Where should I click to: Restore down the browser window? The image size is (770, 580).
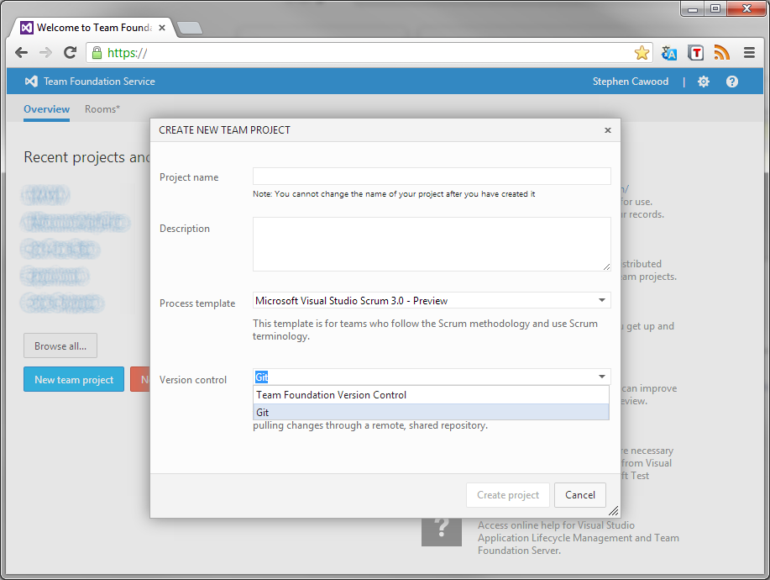click(x=715, y=9)
